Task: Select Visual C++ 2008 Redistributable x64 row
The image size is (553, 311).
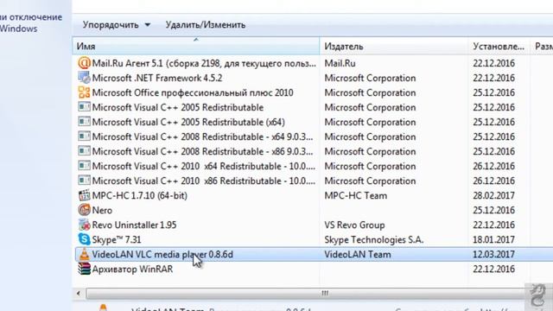Action: point(202,136)
